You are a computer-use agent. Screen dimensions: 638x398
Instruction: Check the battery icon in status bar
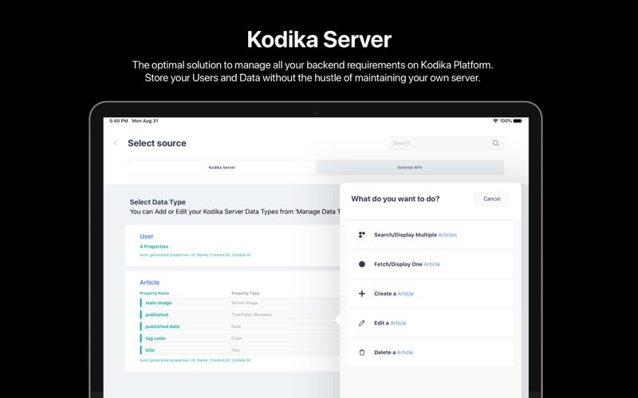coord(518,121)
